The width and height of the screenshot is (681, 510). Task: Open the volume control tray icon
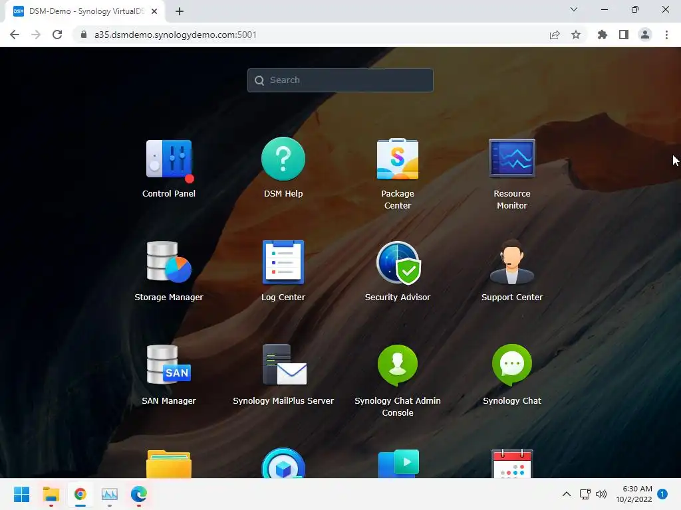601,494
